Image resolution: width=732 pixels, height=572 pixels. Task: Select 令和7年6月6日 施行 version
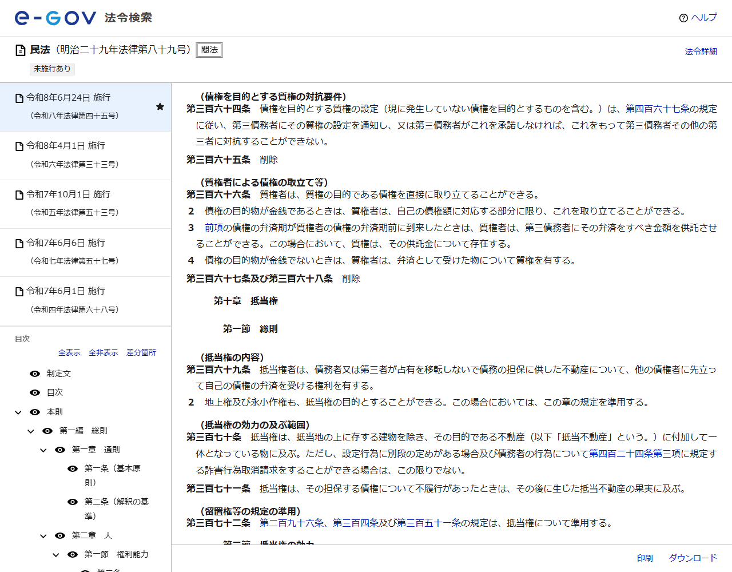[x=85, y=253]
